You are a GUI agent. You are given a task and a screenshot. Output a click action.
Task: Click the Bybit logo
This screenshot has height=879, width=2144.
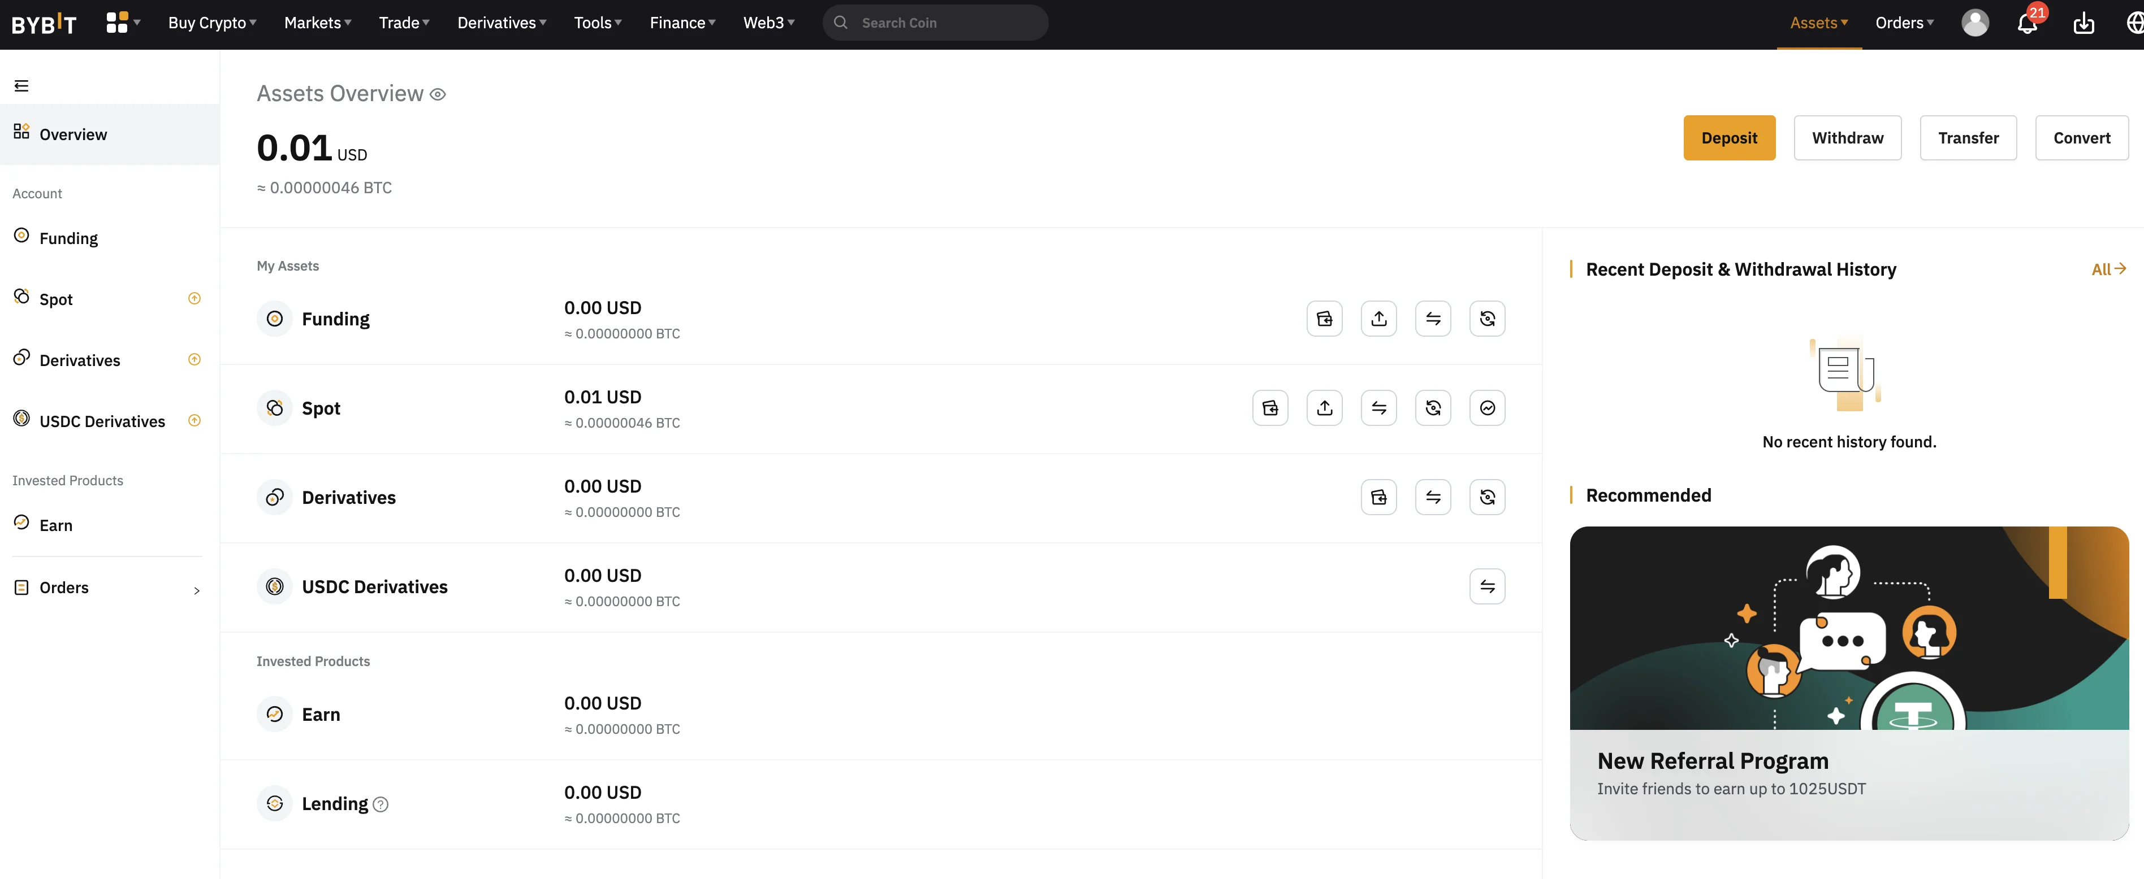pos(44,23)
